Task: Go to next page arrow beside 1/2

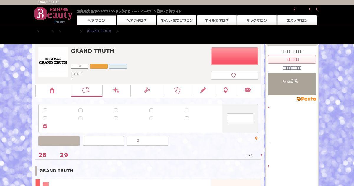Action: point(261,155)
